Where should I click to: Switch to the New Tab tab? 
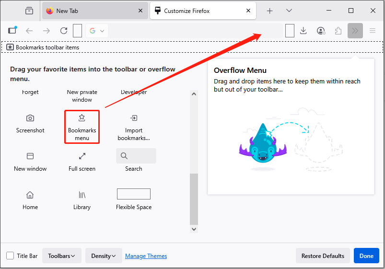point(91,11)
